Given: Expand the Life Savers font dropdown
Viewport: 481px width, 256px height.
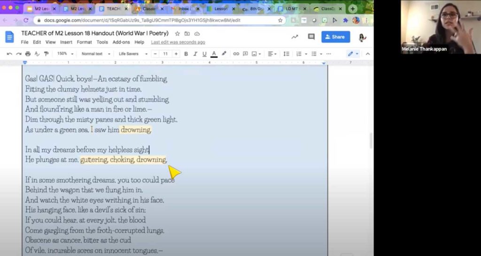Looking at the screenshot, I should tap(133, 54).
